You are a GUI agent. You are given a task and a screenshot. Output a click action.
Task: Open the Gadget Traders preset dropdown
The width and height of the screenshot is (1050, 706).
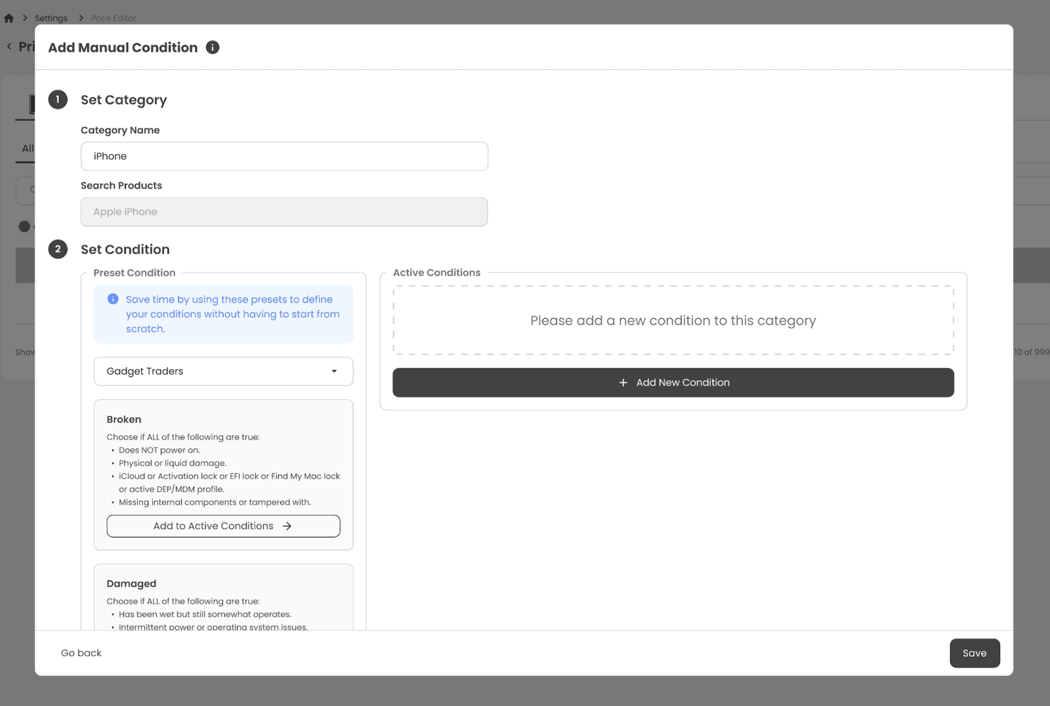coord(224,371)
